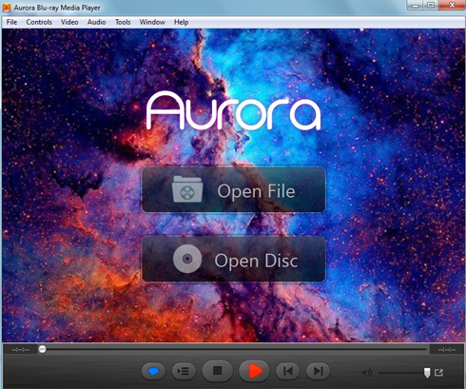Screen dimensions: 466x389
Task: Open the Tools menu
Action: tap(123, 22)
